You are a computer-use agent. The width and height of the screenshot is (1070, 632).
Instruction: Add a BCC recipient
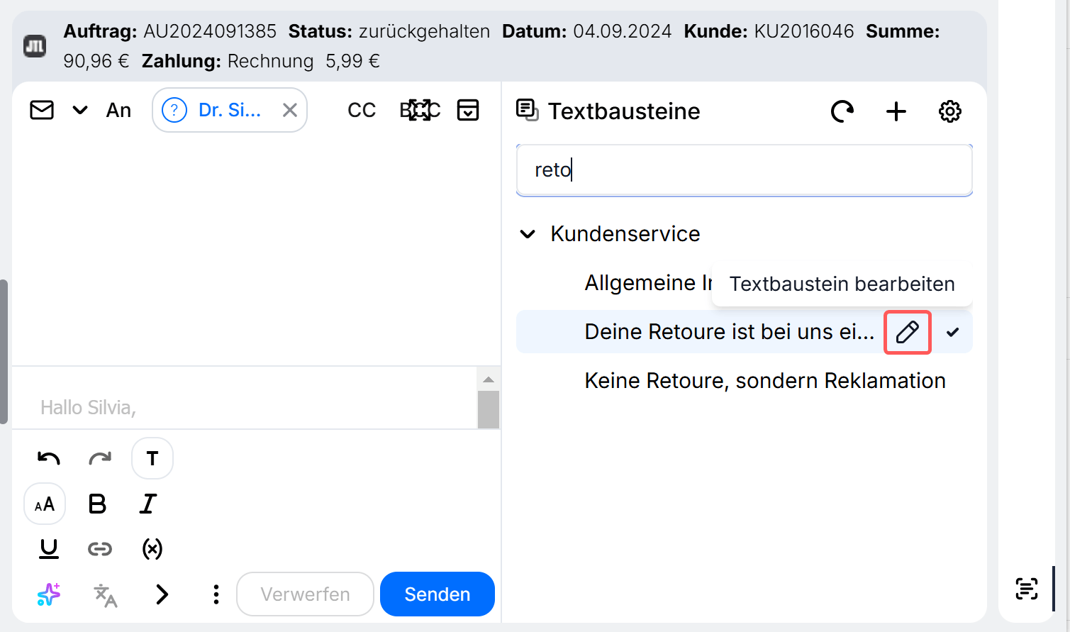[x=420, y=111]
